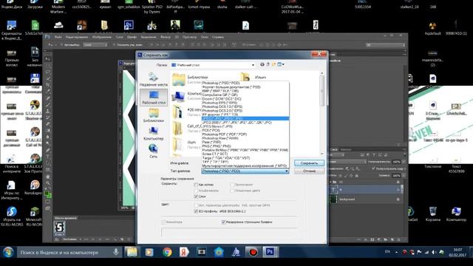Open the layer fill 100% dropdown arrow
473x266 pixels.
(404, 175)
